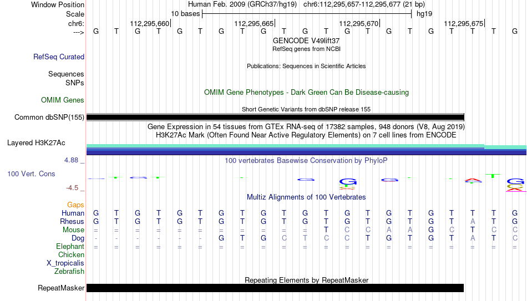Click the 112,295,675 ruler position marker
The width and height of the screenshot is (527, 301).
click(x=463, y=23)
